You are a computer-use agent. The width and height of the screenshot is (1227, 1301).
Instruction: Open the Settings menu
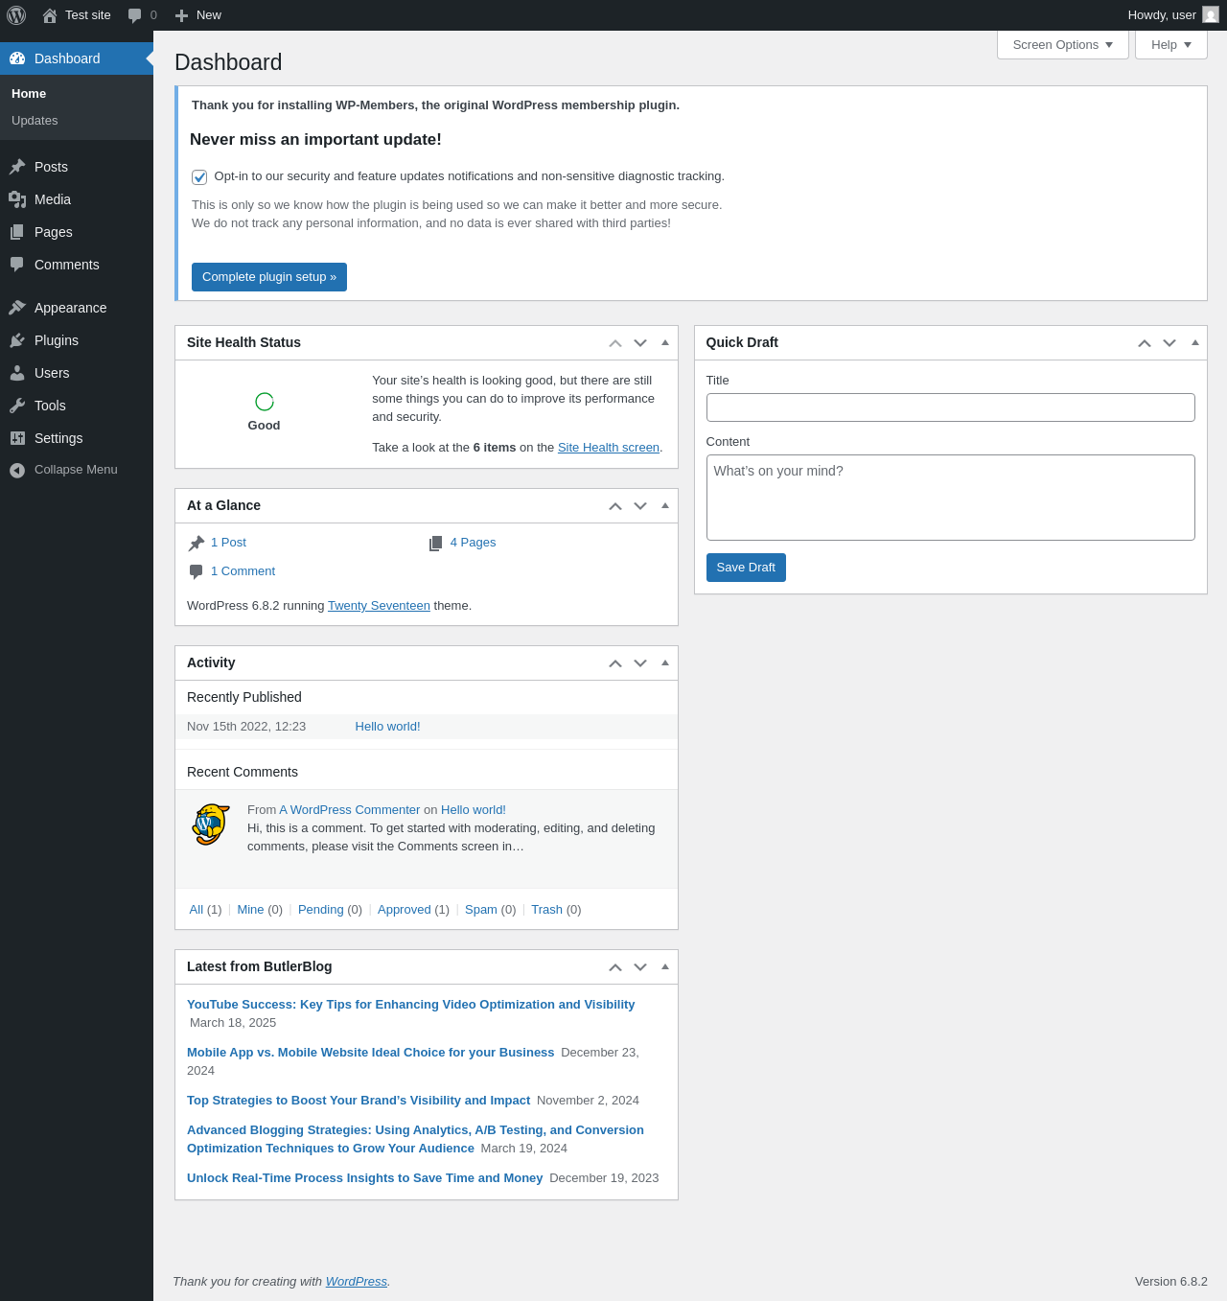[77, 438]
